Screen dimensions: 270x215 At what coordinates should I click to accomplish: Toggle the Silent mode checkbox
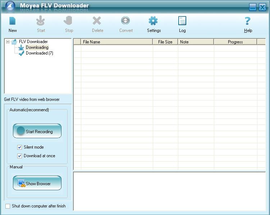point(19,147)
